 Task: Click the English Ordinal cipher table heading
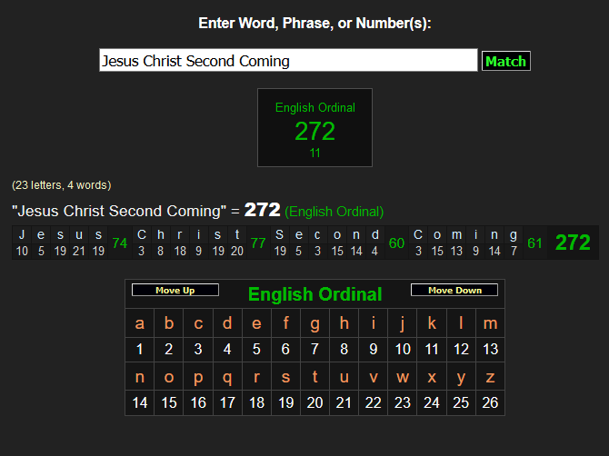point(314,294)
